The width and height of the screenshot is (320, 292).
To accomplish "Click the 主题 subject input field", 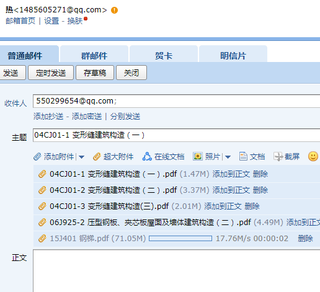I will (176, 135).
